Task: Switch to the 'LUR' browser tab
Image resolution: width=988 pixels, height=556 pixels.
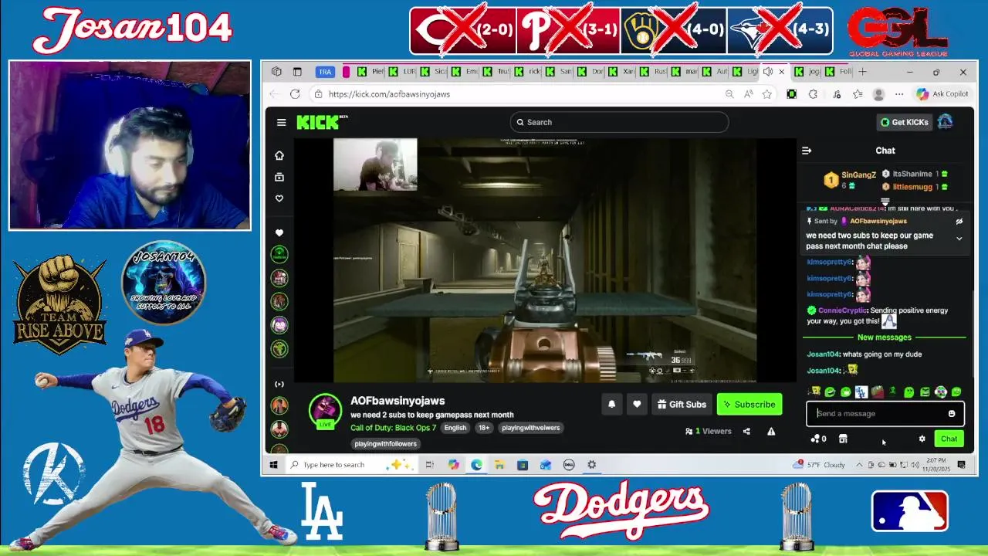Action: pyautogui.click(x=402, y=72)
